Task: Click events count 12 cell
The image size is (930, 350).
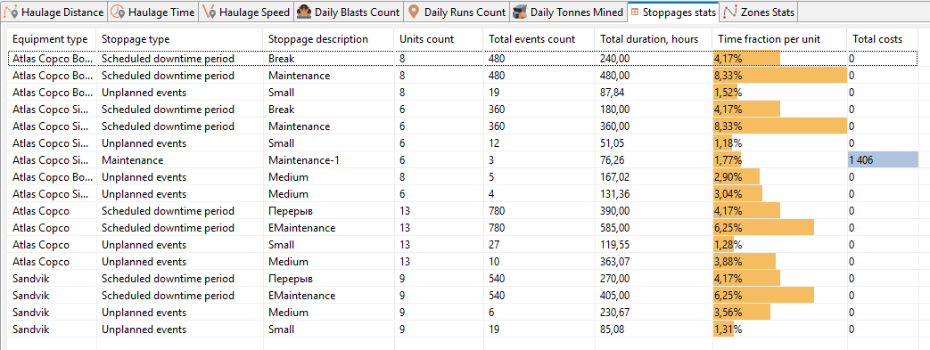Action: click(539, 143)
